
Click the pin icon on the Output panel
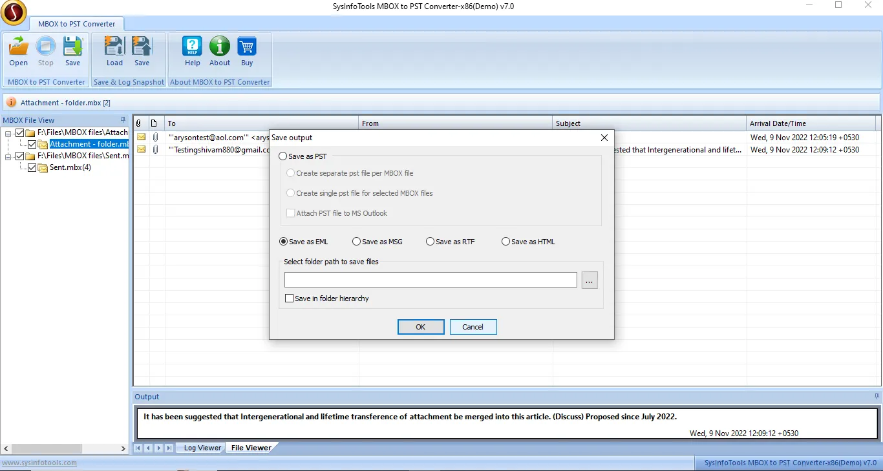[877, 397]
